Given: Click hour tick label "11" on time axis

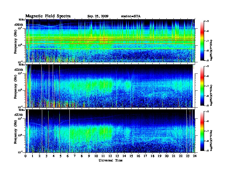Looking at the screenshot, I should tap(103, 156).
